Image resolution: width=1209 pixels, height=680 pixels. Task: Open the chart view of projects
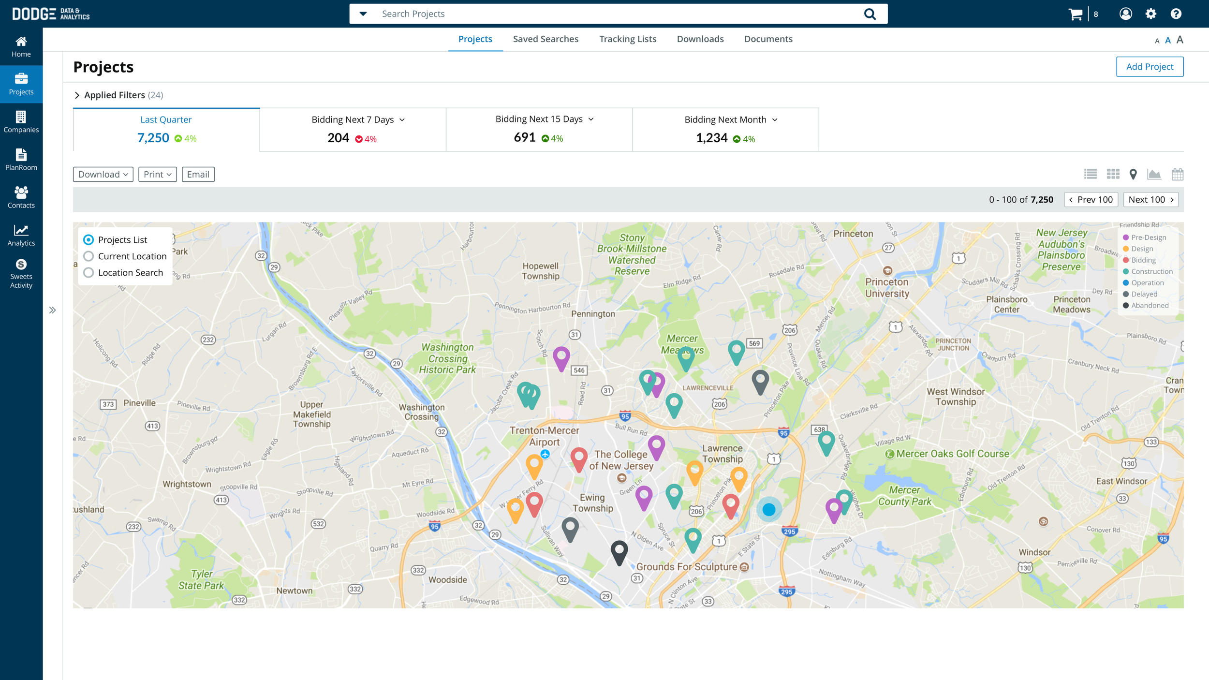1155,174
